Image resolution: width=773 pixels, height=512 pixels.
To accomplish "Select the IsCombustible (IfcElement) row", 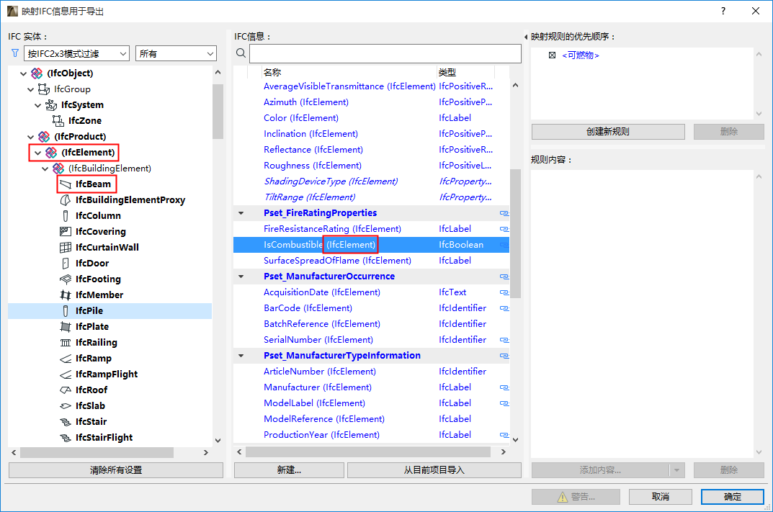I will [x=371, y=245].
